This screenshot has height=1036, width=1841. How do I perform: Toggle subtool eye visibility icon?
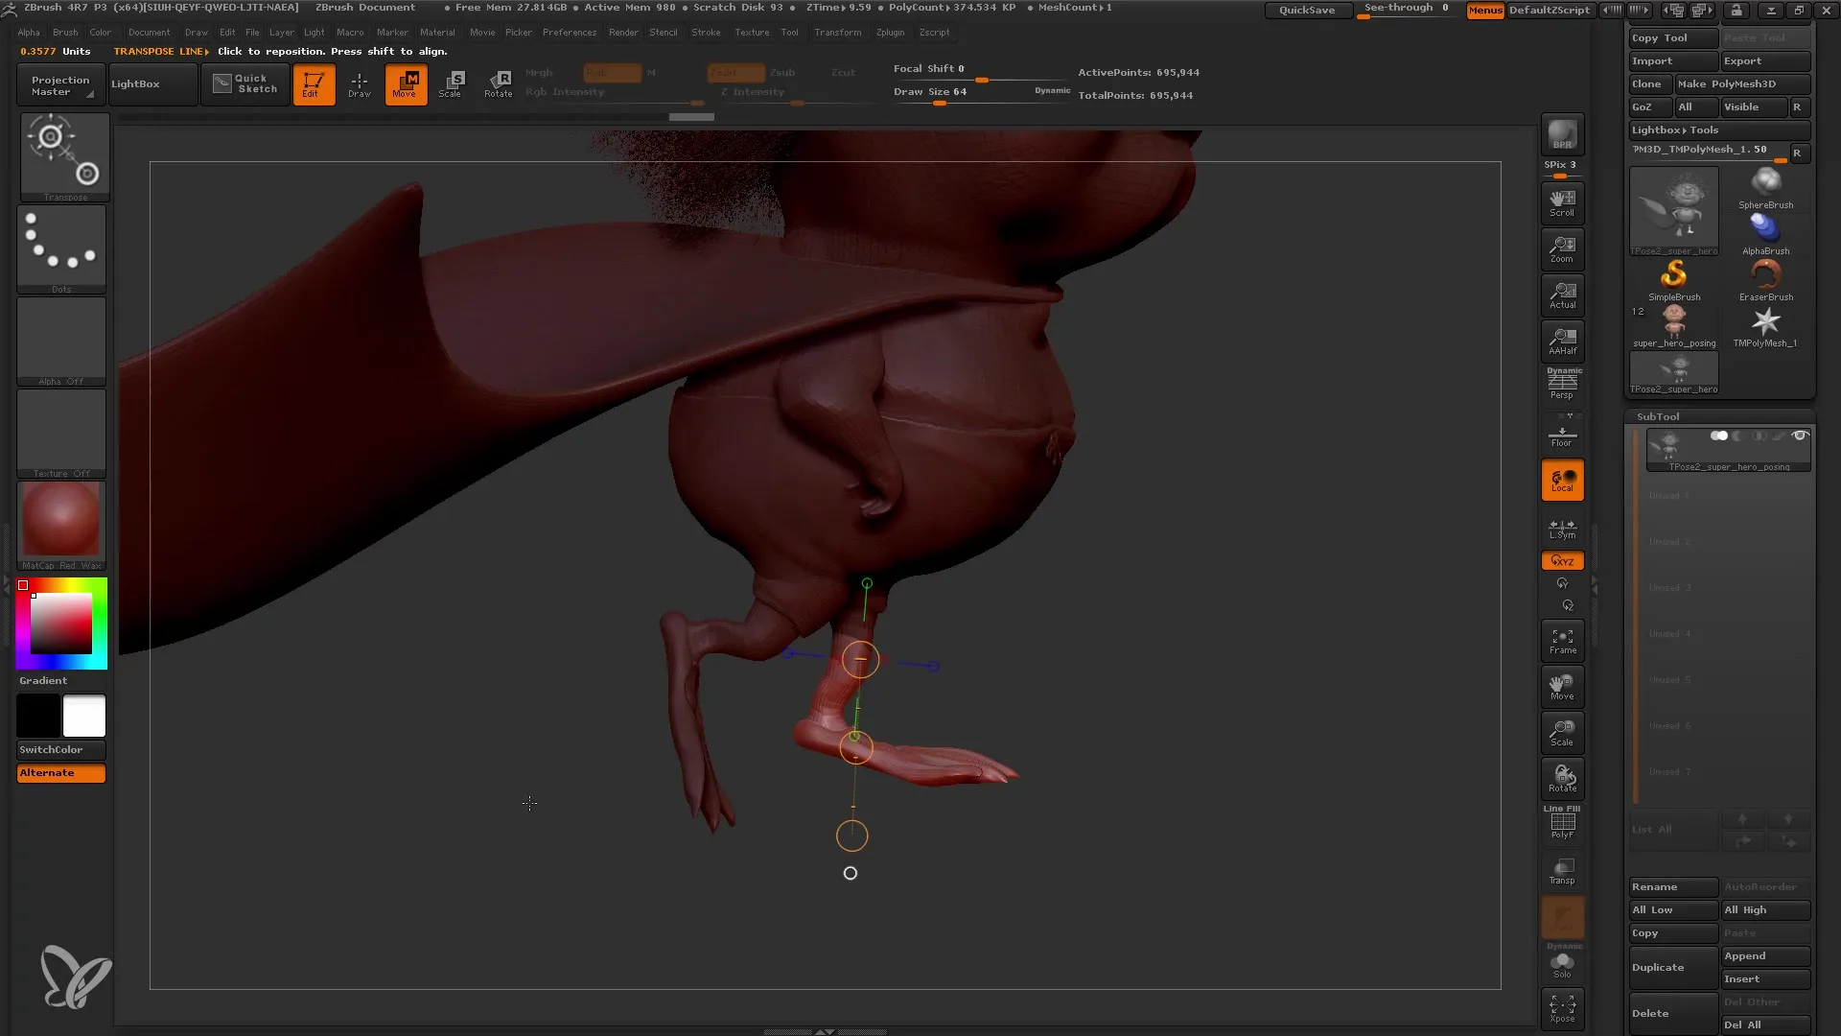pyautogui.click(x=1800, y=436)
